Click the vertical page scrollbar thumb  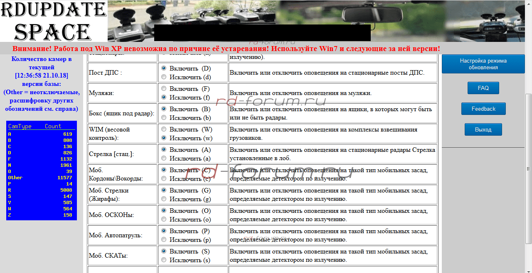[x=528, y=168]
